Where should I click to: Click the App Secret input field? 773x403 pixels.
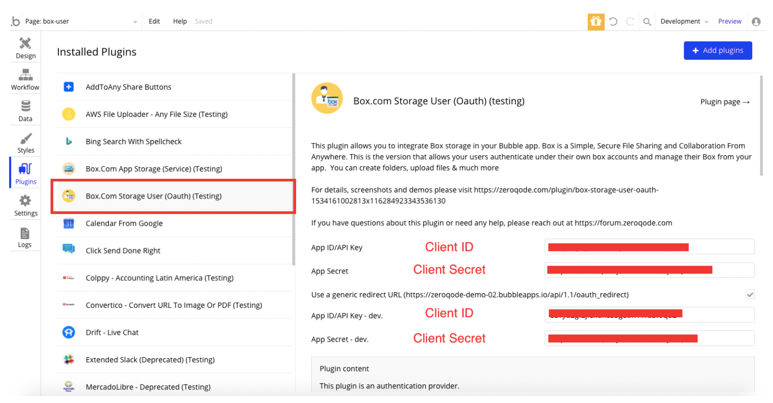click(x=649, y=270)
